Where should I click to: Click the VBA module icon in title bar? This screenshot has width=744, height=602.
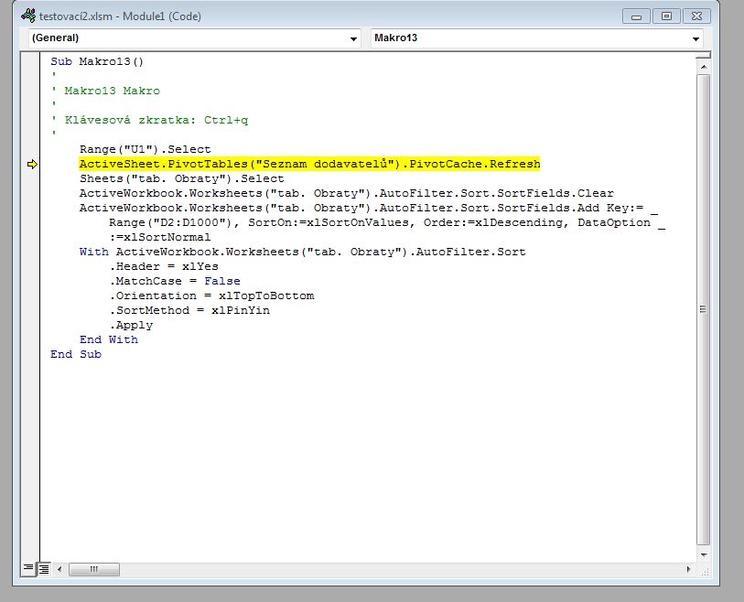click(x=27, y=16)
